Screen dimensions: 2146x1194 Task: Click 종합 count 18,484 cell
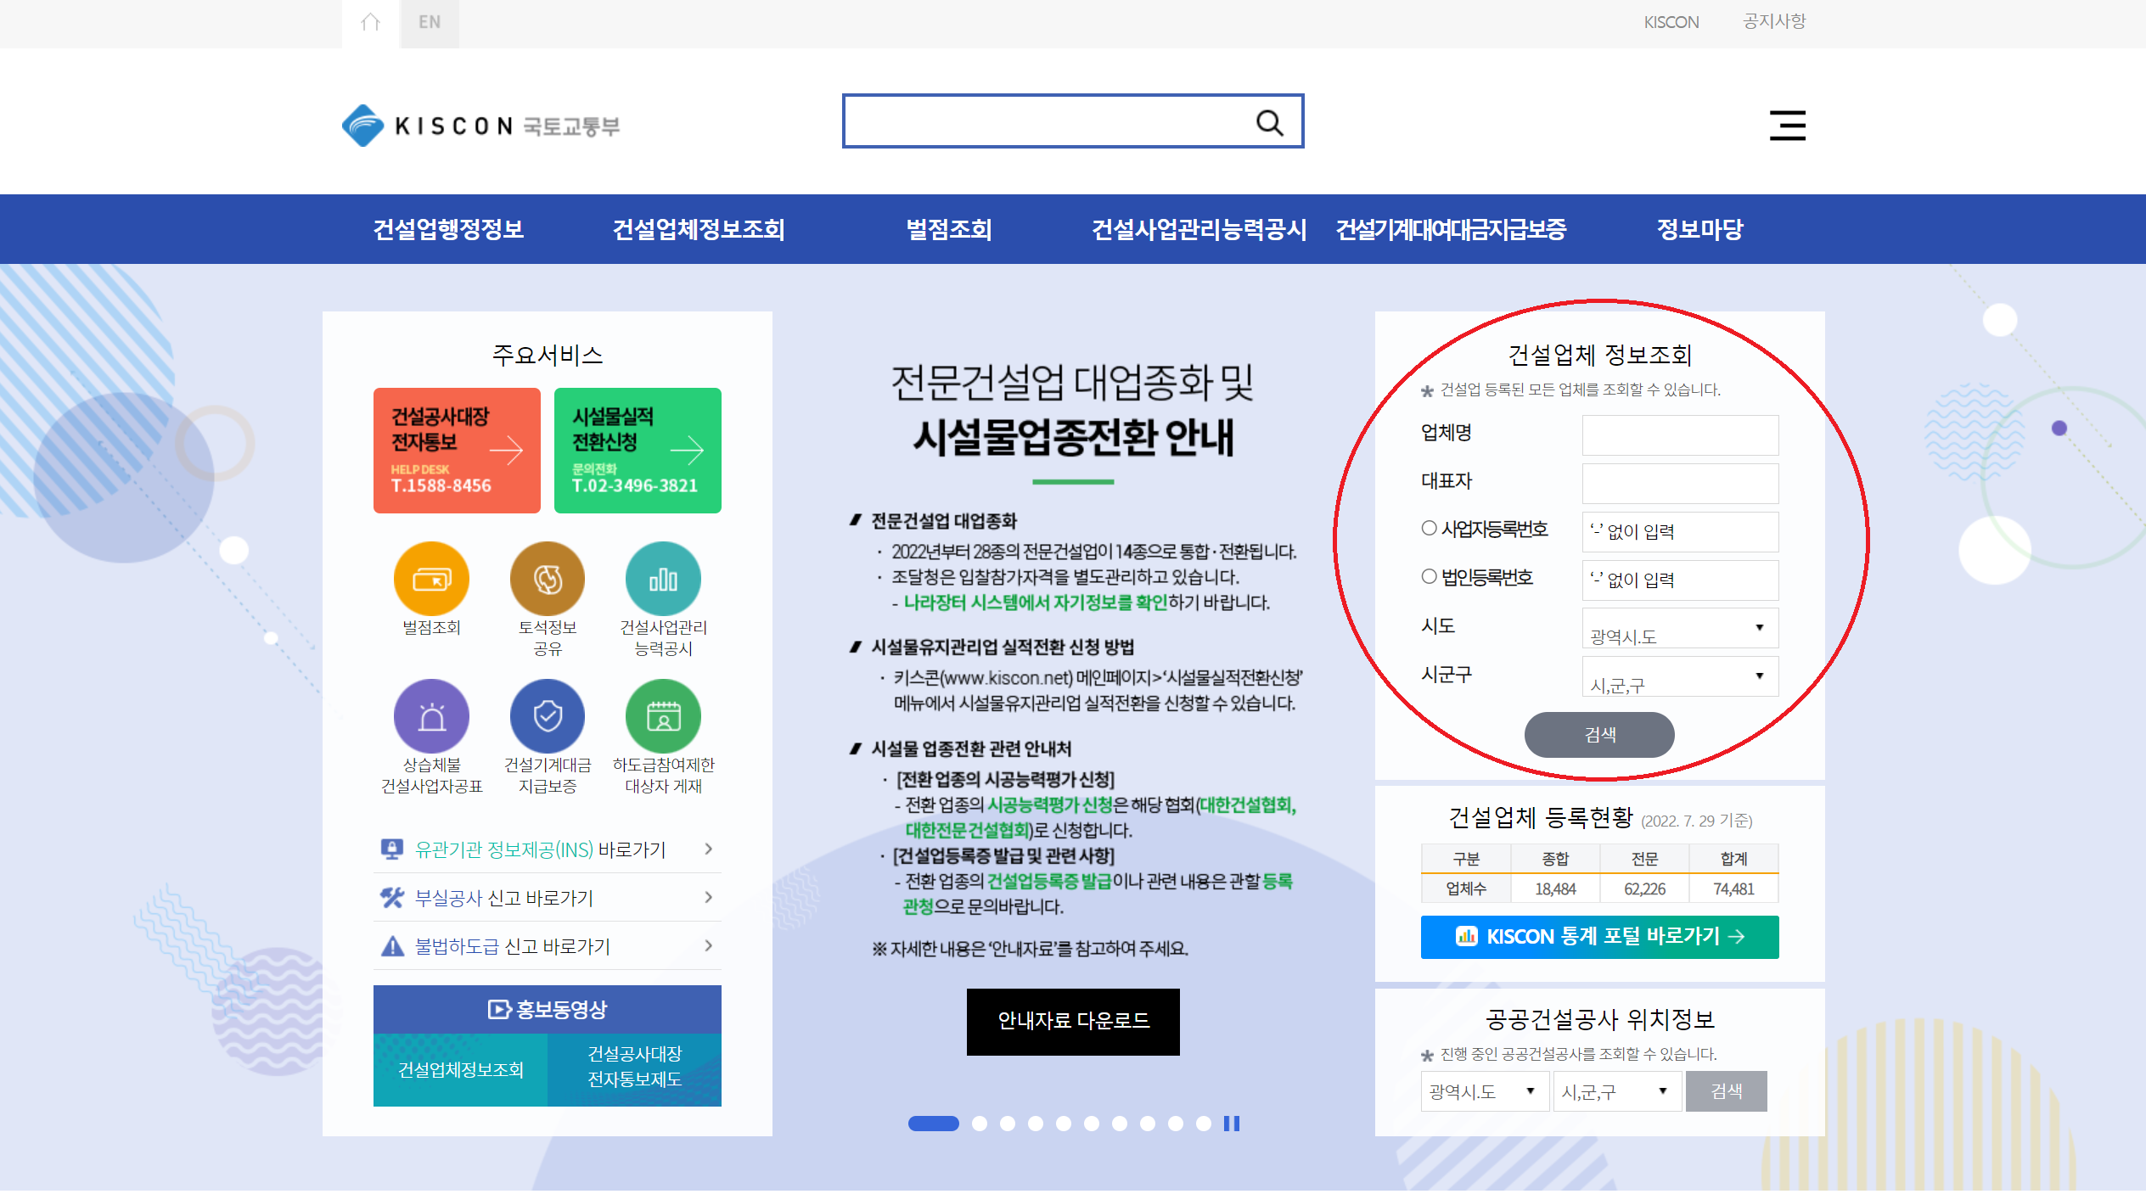click(1554, 888)
